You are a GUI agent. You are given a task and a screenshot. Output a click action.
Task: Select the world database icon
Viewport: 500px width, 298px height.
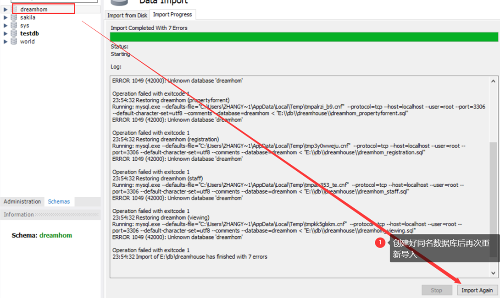pos(14,41)
